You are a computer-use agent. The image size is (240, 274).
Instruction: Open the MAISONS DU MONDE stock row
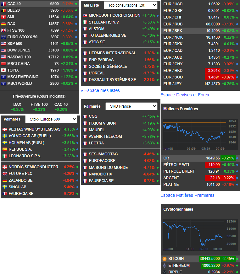tap(121, 168)
